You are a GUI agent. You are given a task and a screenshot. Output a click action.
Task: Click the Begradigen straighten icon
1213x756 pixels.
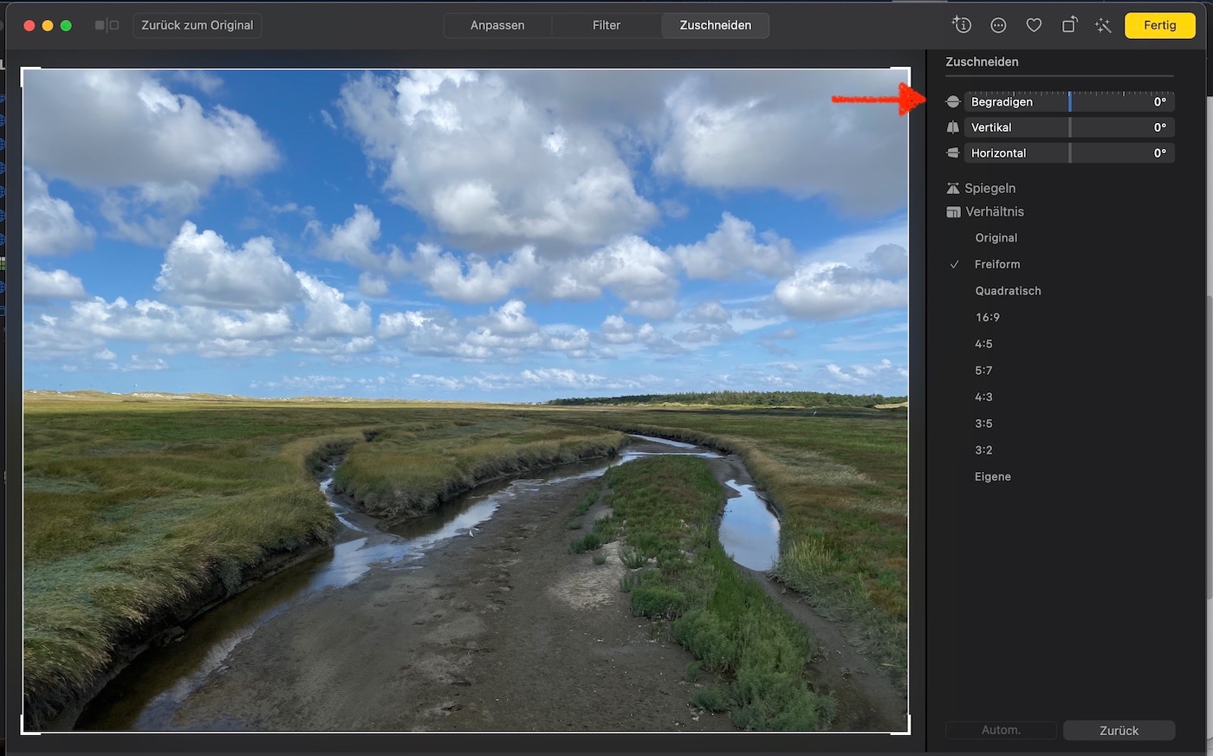point(953,102)
